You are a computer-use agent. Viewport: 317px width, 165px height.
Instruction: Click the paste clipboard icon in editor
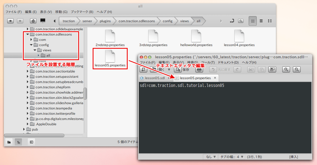272,69
